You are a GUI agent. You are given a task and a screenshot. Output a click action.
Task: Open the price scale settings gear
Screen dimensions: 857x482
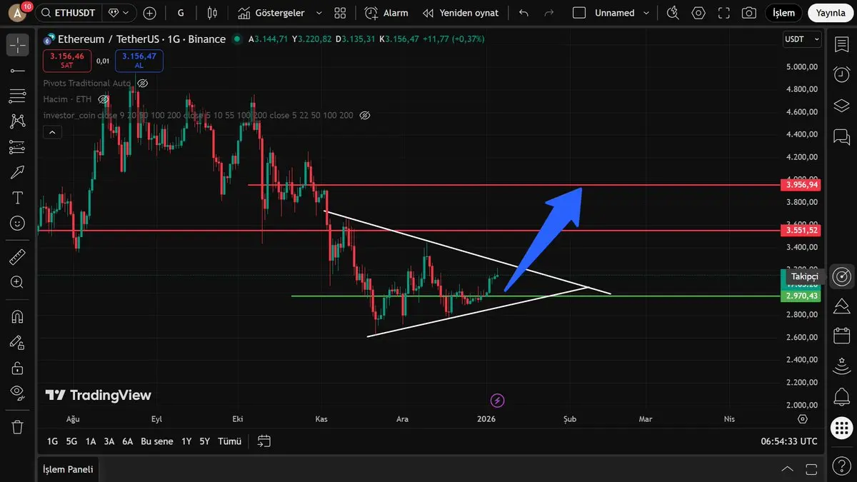tap(803, 419)
